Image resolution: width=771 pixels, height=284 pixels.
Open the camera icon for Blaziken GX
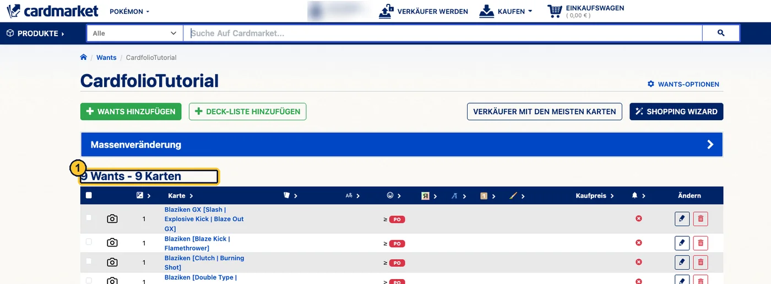(112, 219)
